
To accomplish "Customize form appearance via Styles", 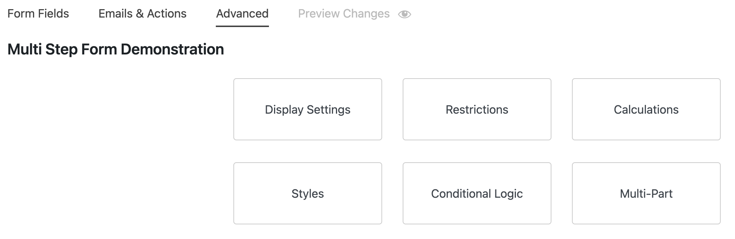I will pyautogui.click(x=307, y=194).
